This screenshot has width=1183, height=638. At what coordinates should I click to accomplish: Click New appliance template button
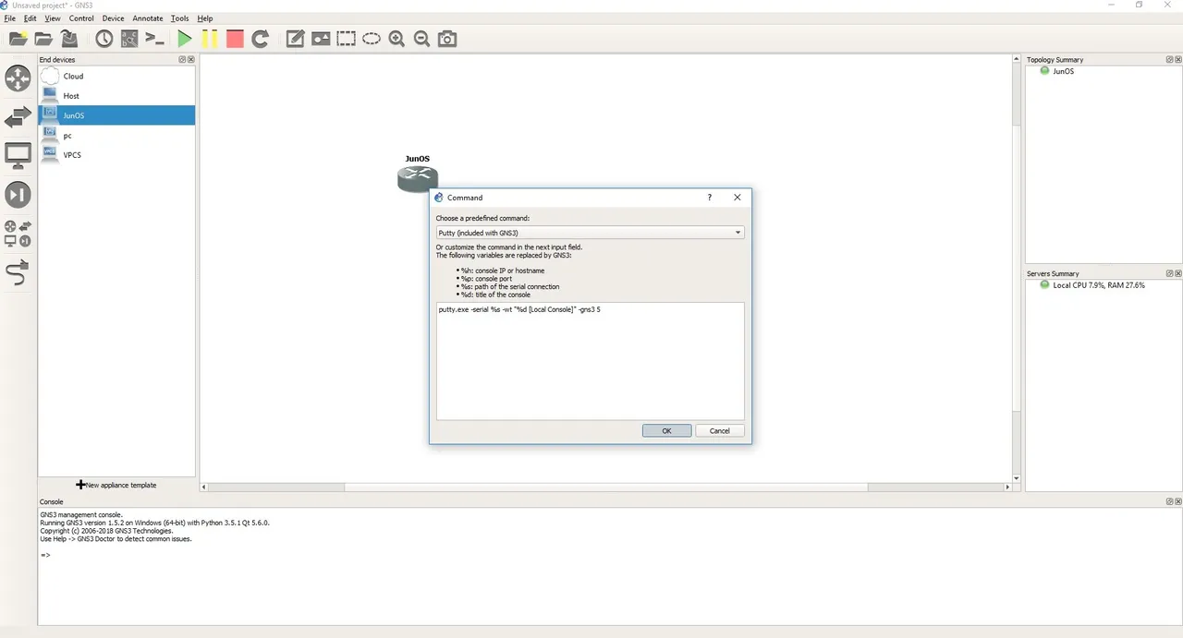click(116, 485)
